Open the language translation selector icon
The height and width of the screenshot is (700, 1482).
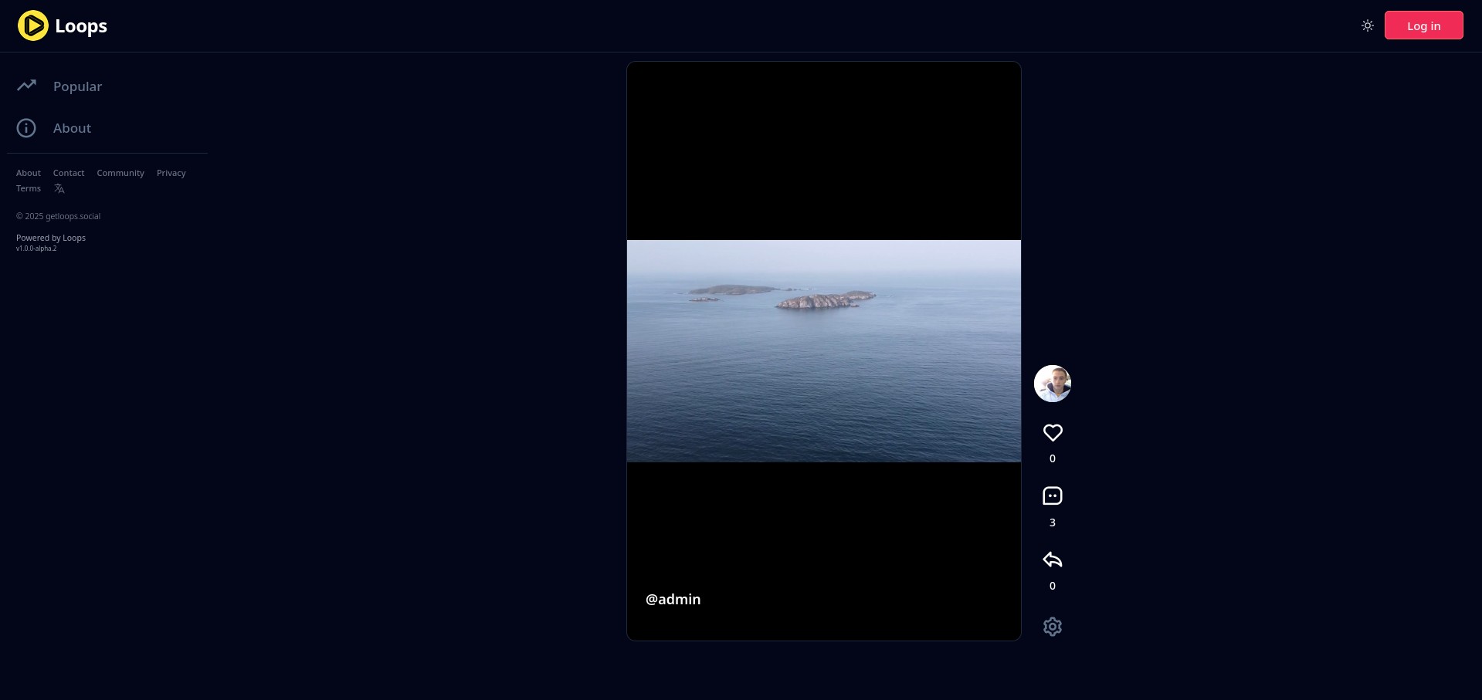(x=59, y=189)
